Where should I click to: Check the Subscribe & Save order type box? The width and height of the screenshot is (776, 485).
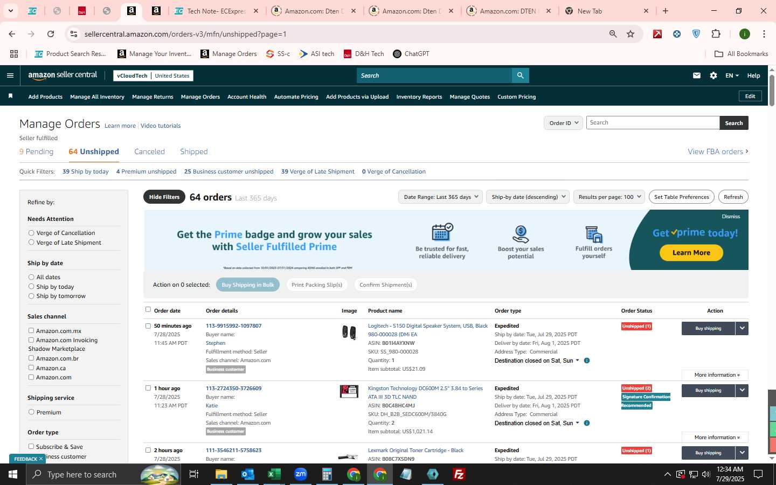coord(31,446)
